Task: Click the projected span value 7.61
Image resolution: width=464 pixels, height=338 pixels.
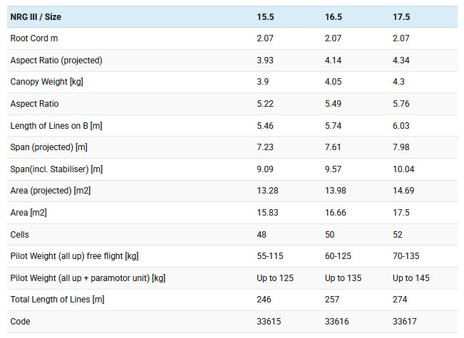Action: pos(334,147)
